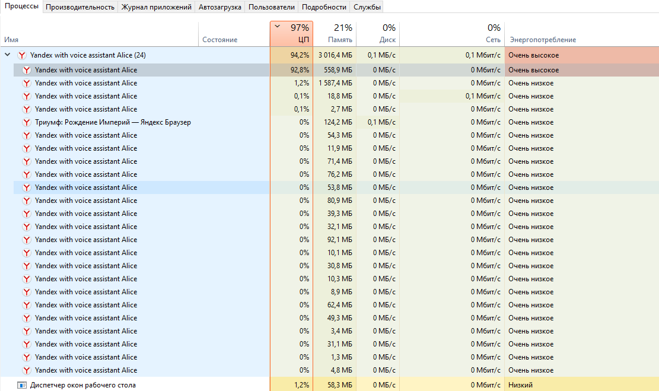Sort by the Энергопотребление column header
This screenshot has width=659, height=391.
[582, 34]
